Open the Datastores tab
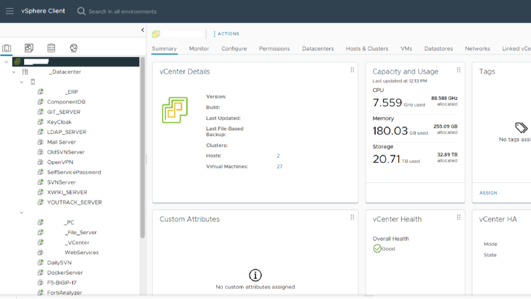 point(439,48)
